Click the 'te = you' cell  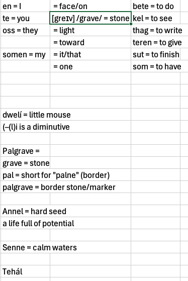point(25,18)
